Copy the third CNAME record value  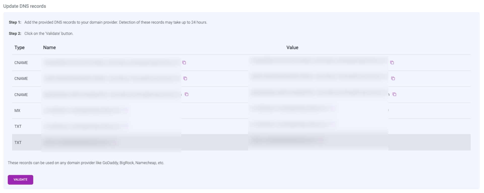click(395, 94)
